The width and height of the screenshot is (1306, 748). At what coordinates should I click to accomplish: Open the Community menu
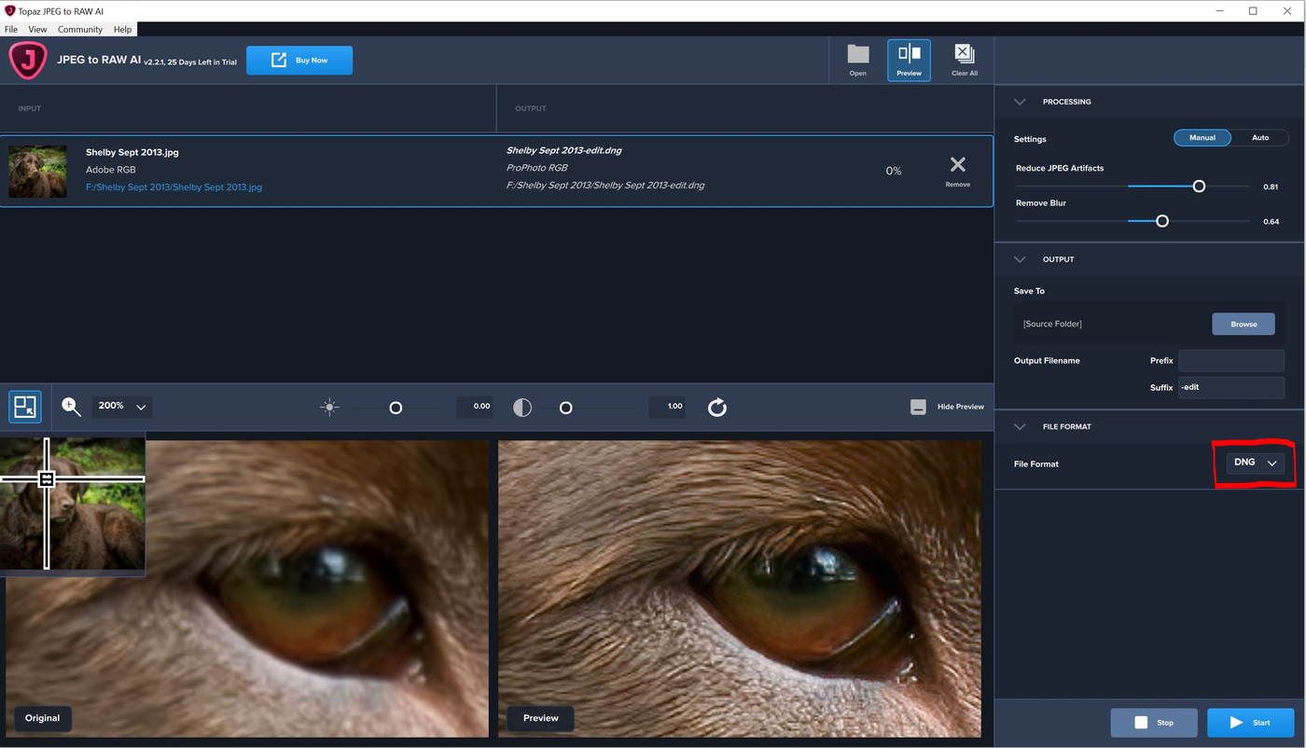[x=79, y=30]
